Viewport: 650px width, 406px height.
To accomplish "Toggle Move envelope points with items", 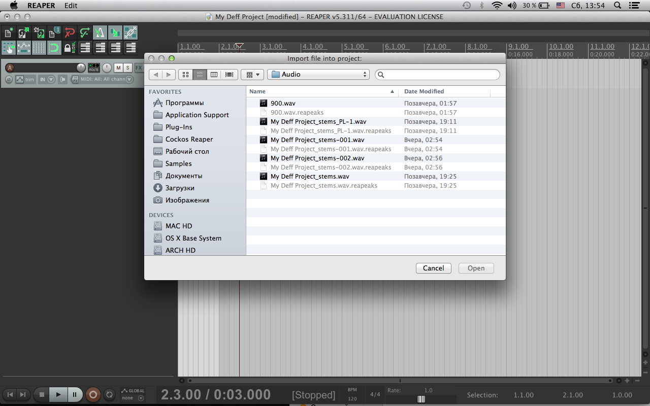I will pyautogui.click(x=24, y=48).
